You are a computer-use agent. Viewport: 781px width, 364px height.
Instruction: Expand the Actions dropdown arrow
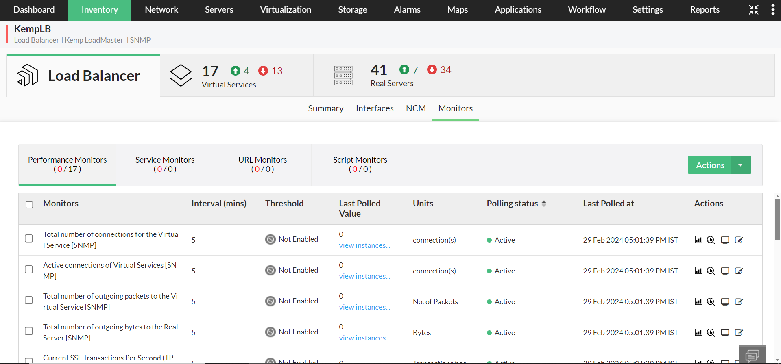(741, 165)
